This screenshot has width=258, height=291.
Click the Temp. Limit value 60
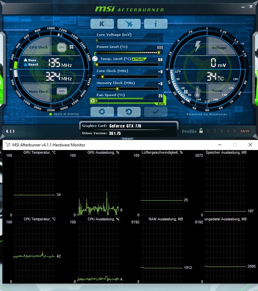160,60
